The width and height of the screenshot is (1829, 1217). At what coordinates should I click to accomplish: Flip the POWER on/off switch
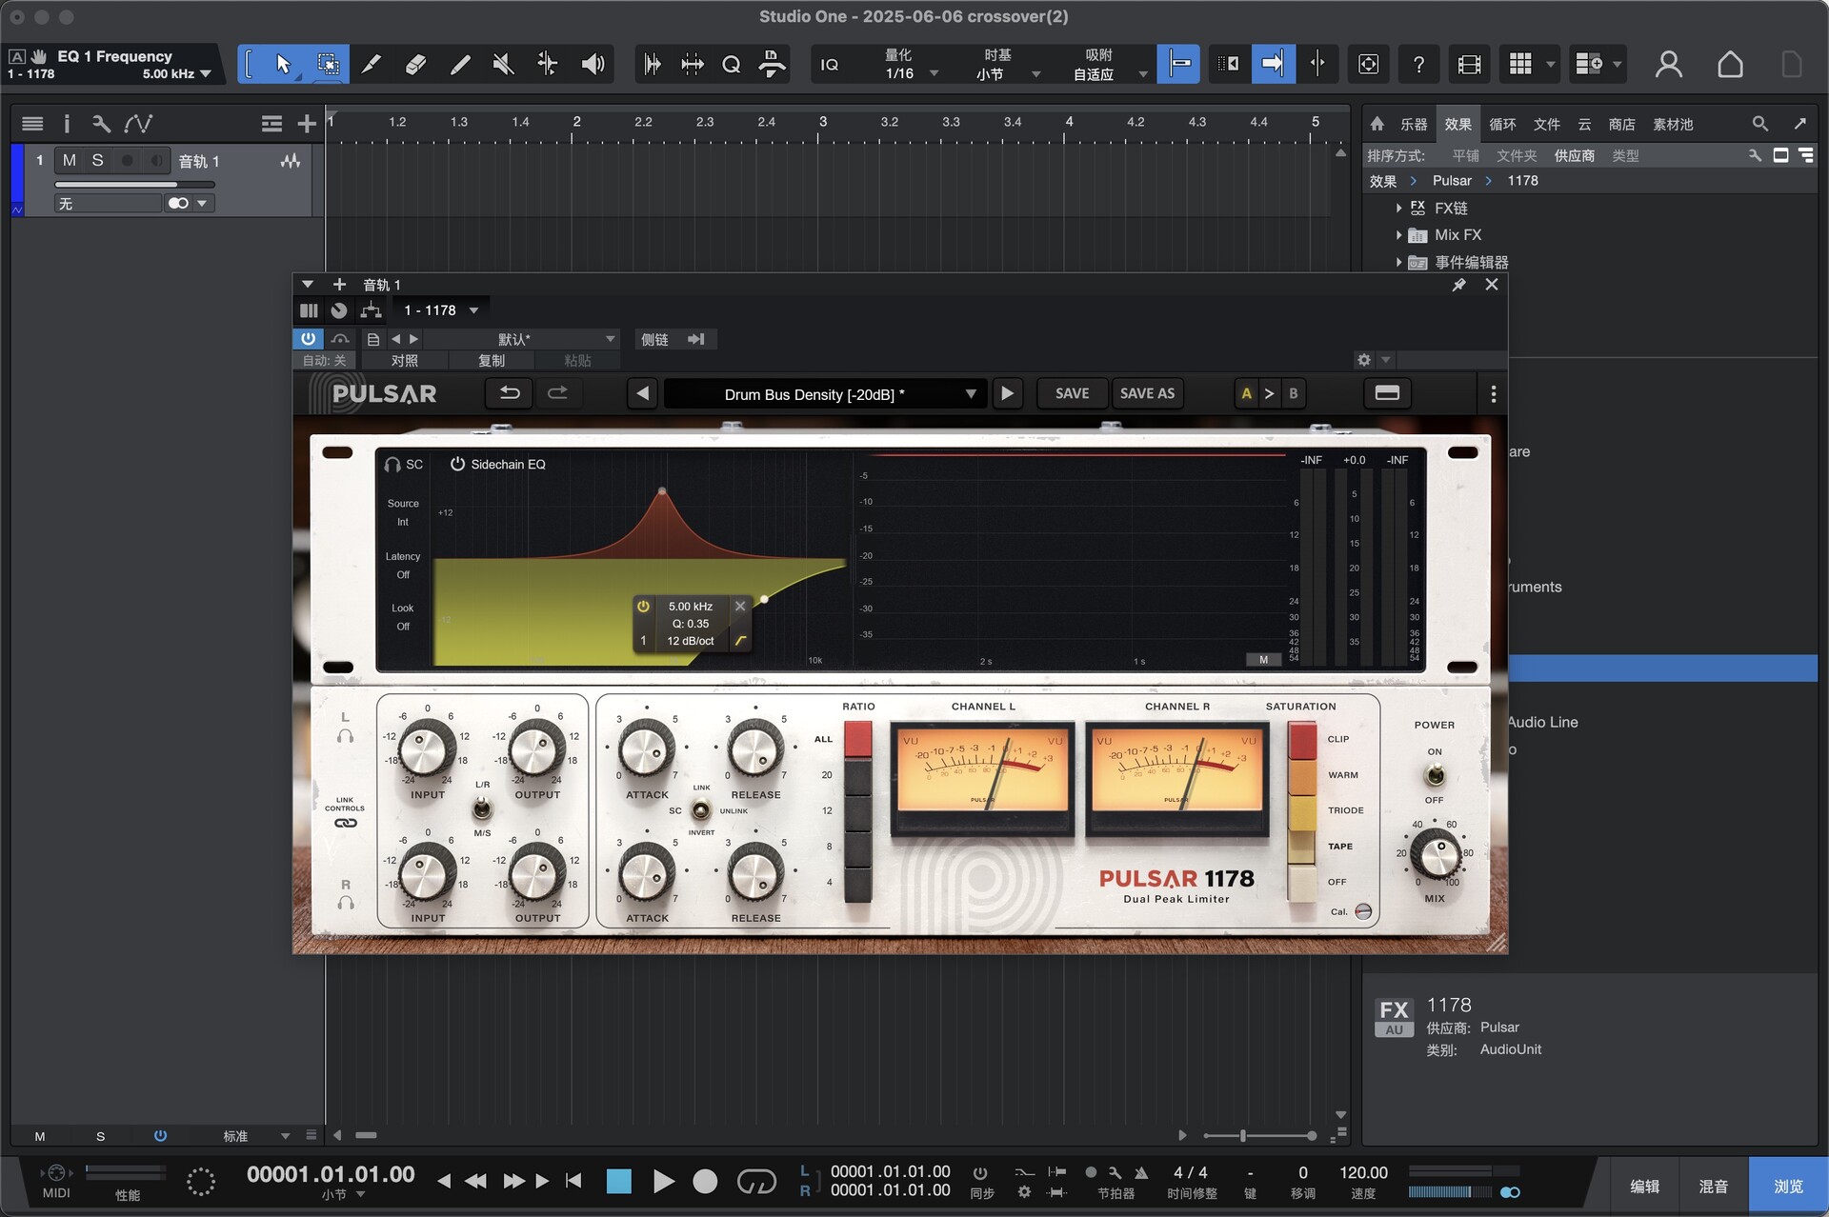[1435, 776]
